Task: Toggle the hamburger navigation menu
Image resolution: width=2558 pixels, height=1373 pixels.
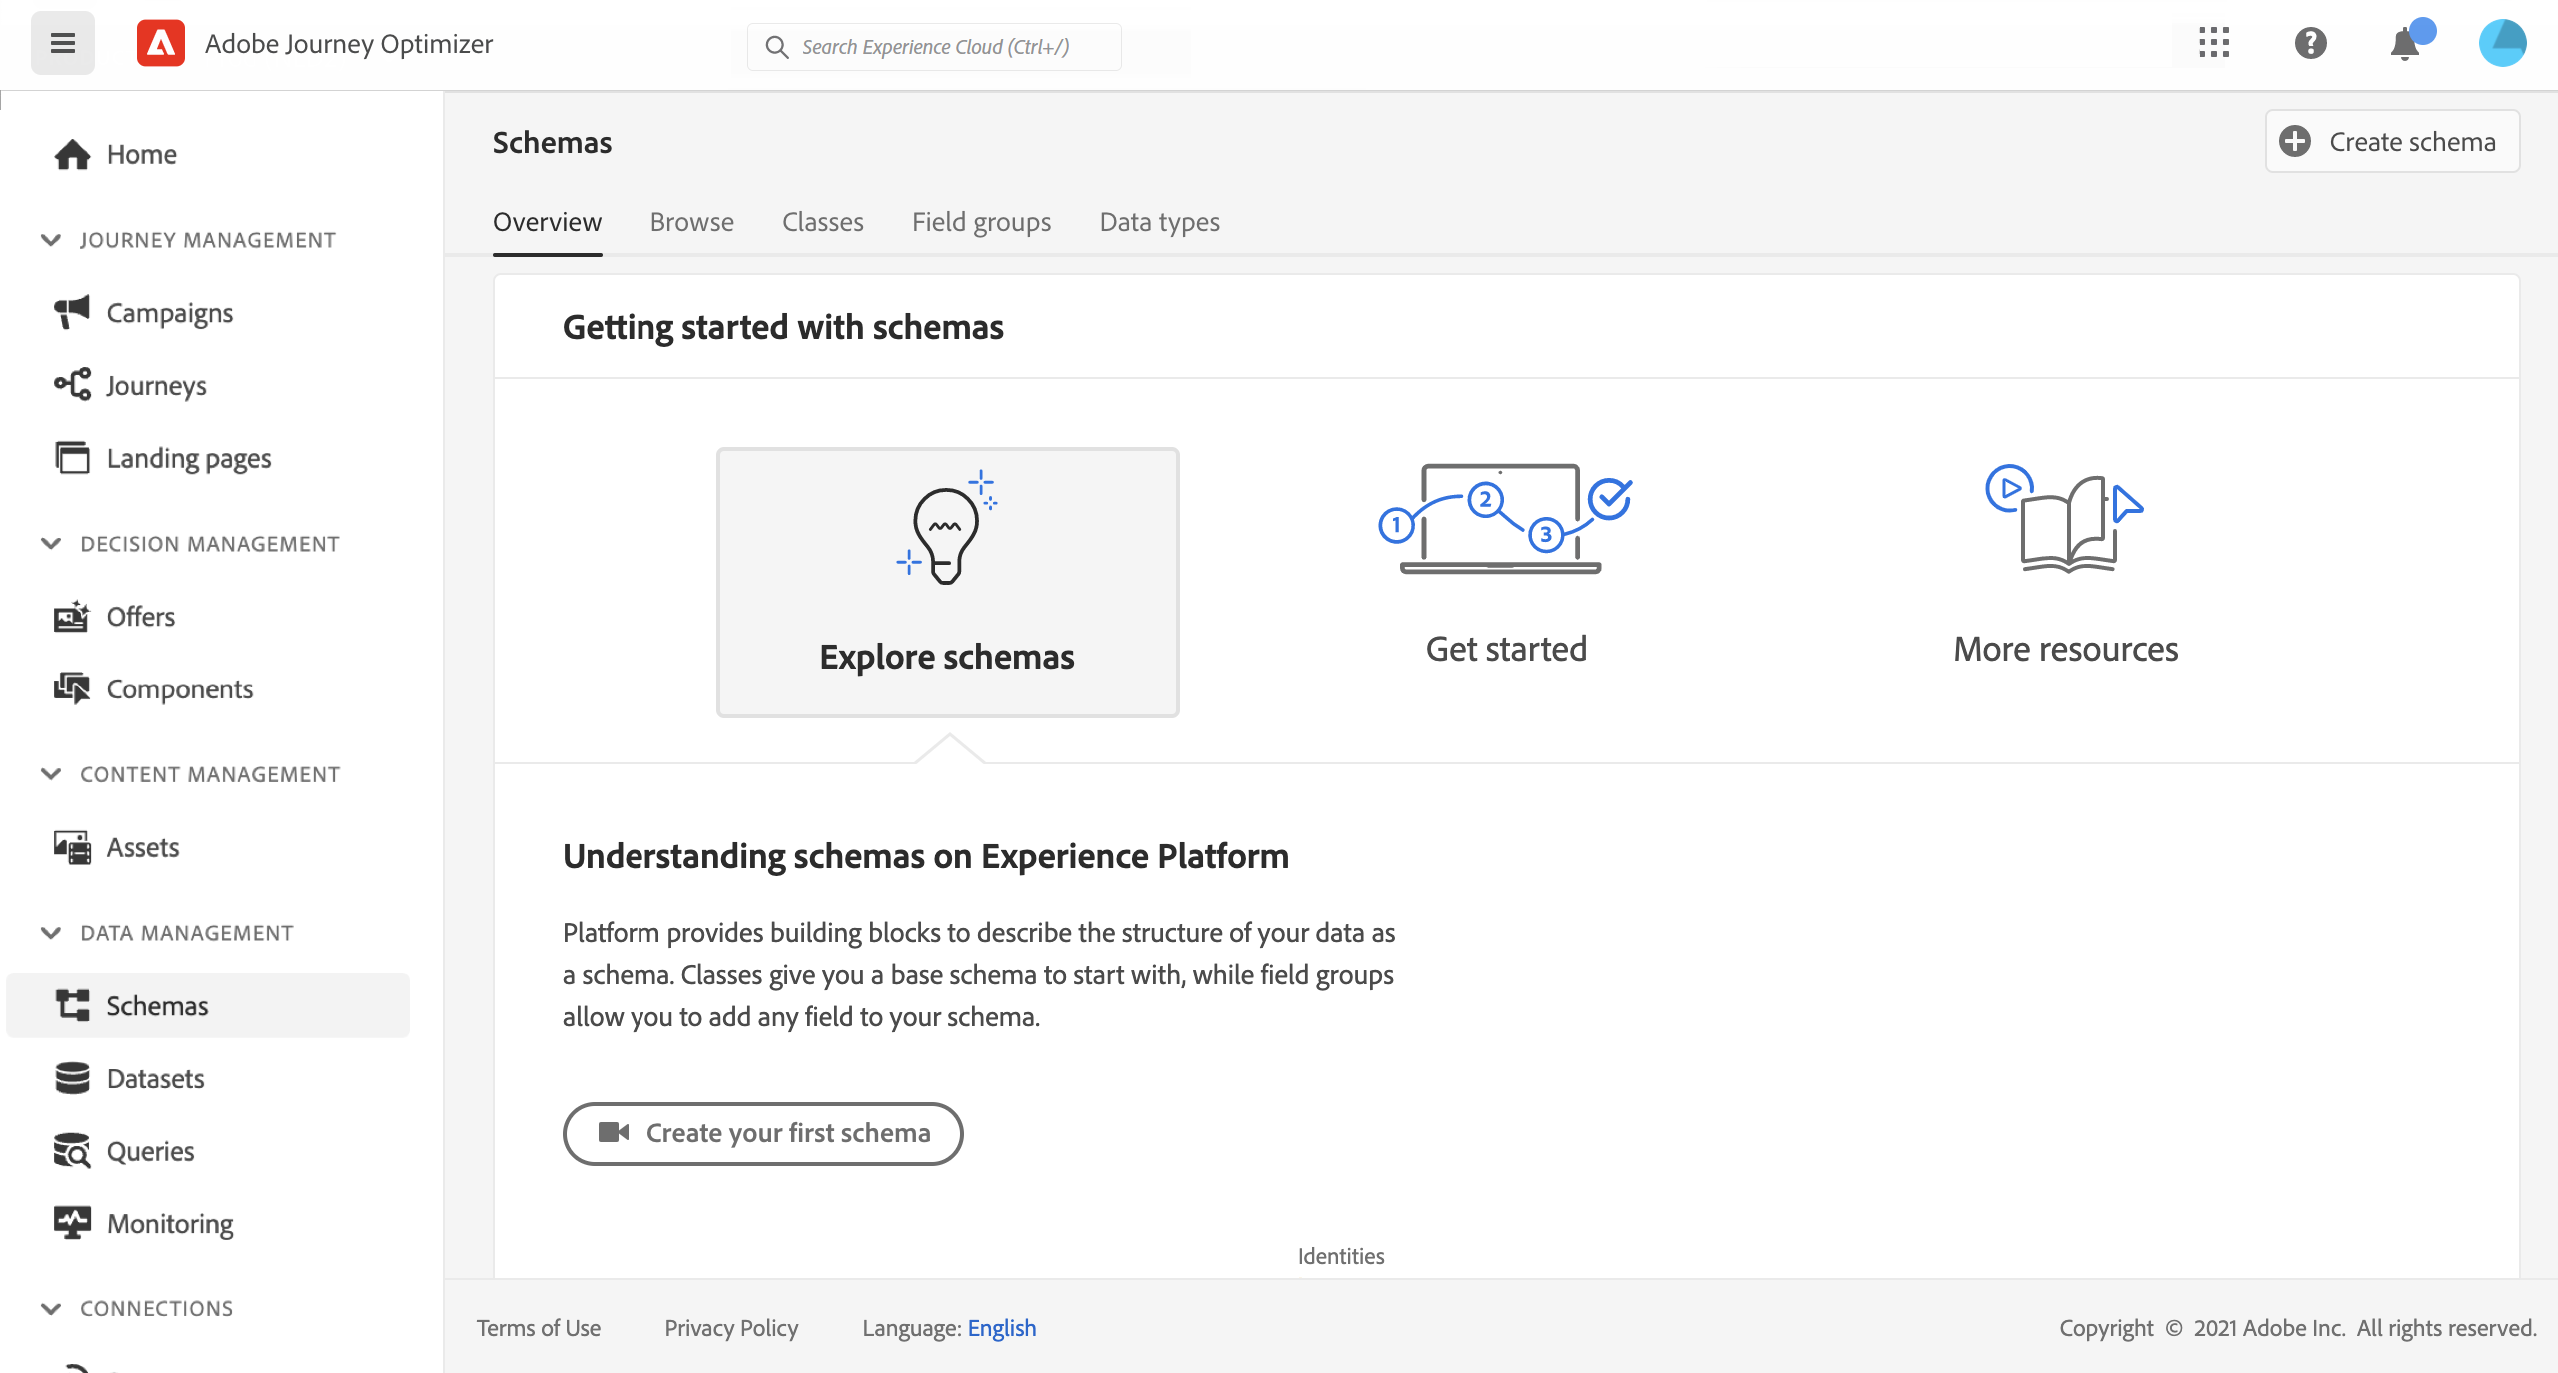Action: pyautogui.click(x=63, y=43)
